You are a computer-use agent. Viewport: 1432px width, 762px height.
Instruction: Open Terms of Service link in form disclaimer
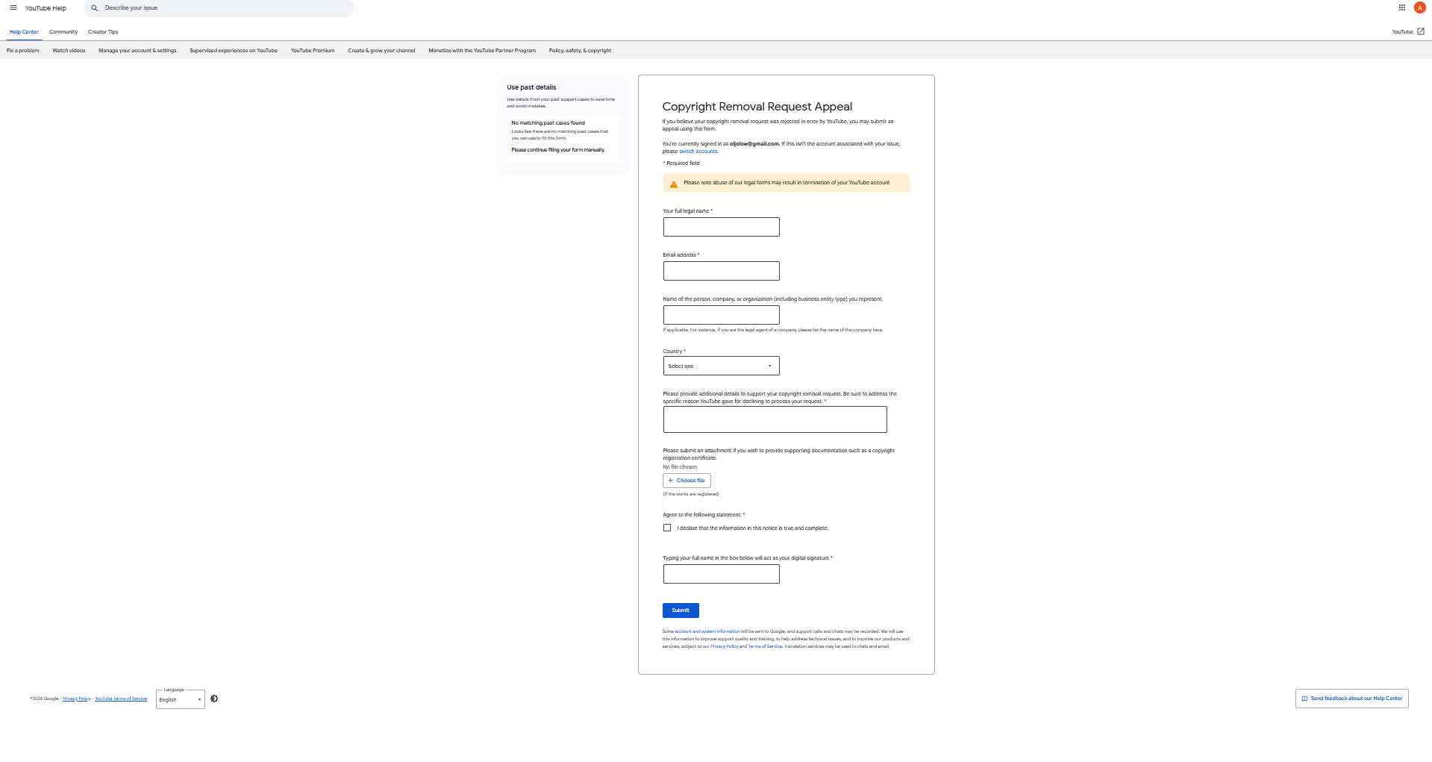click(766, 646)
